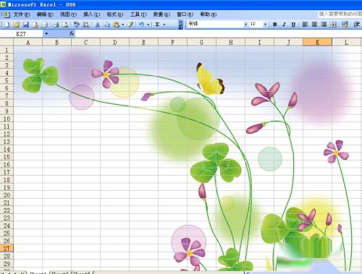The width and height of the screenshot is (362, 274).
Task: Click the Undo arrow icon
Action: (142, 25)
